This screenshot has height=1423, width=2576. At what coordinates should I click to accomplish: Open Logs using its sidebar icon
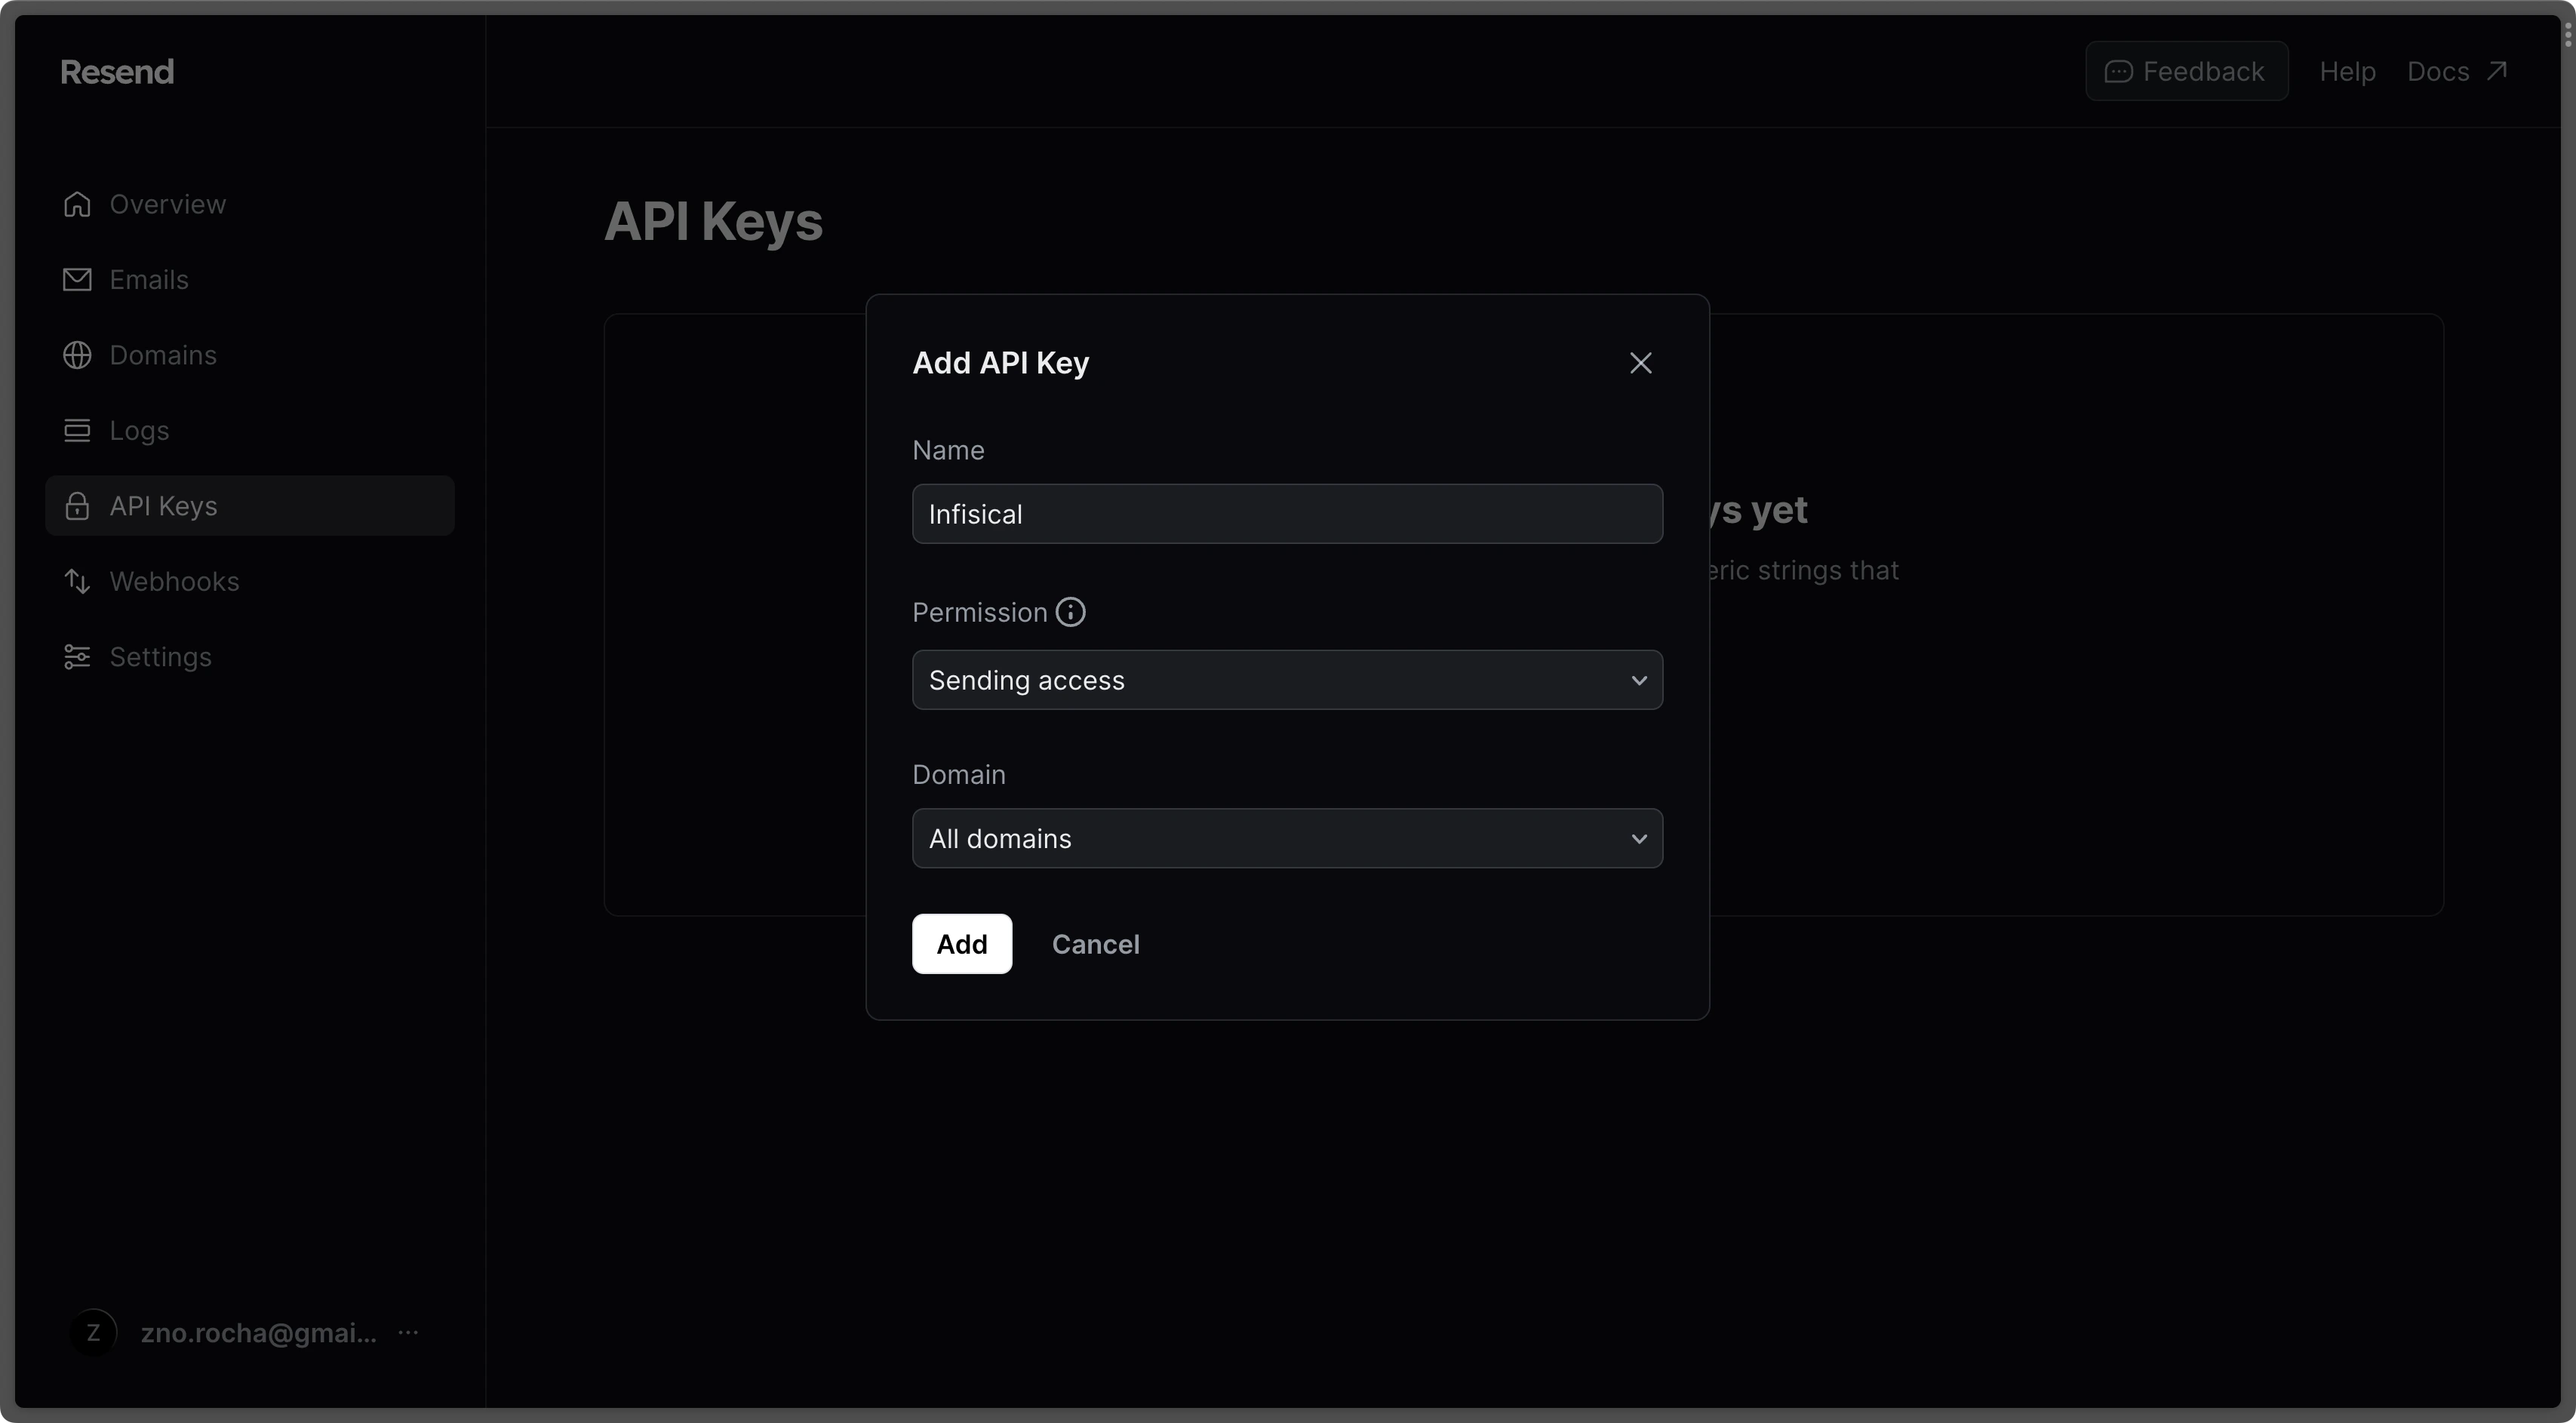coord(77,430)
